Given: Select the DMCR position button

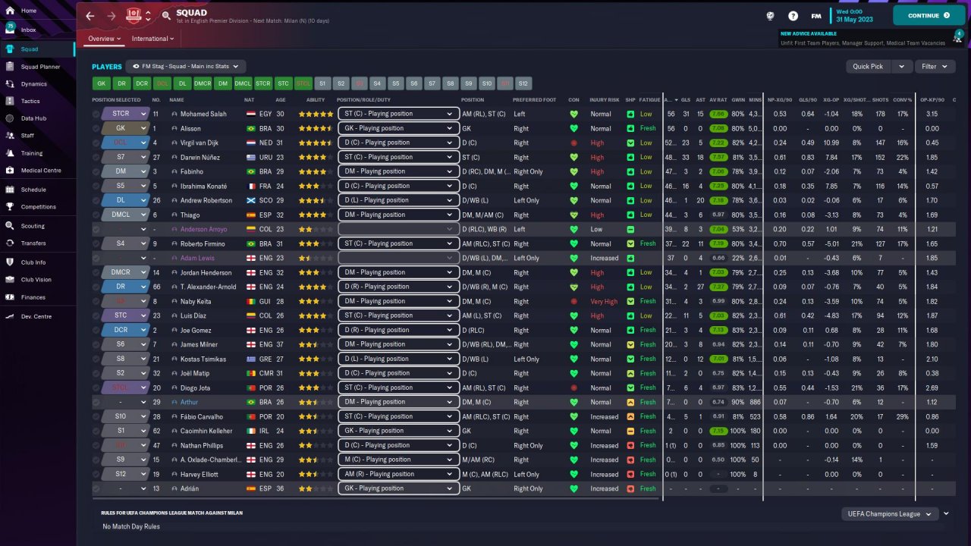Looking at the screenshot, I should [203, 83].
